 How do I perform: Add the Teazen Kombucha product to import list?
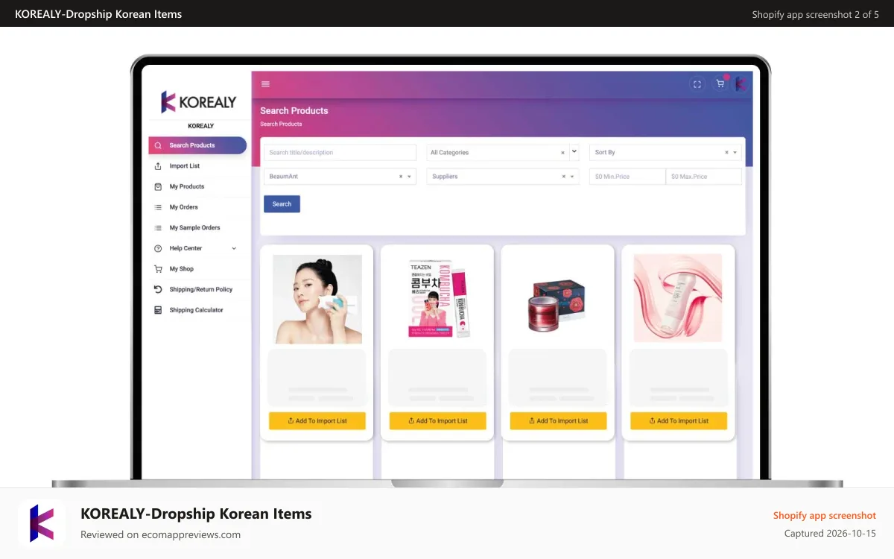click(438, 421)
